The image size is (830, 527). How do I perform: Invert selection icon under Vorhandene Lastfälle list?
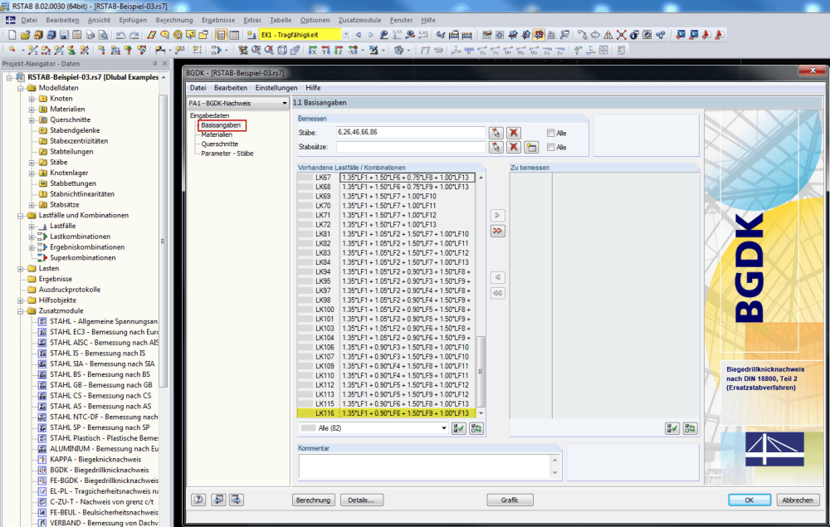(476, 428)
